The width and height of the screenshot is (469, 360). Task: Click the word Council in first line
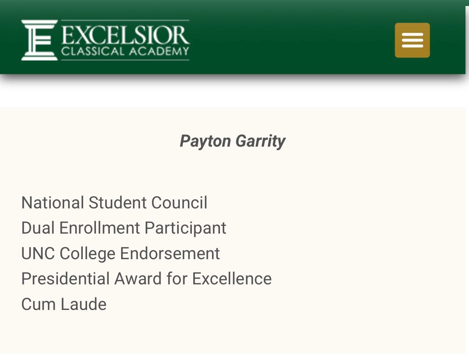179,203
